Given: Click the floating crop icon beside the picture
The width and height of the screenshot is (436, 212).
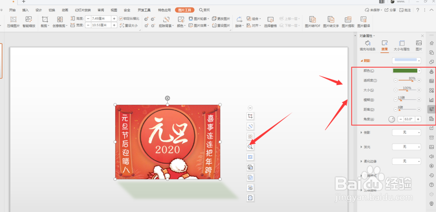Looking at the screenshot, I should coord(250,116).
